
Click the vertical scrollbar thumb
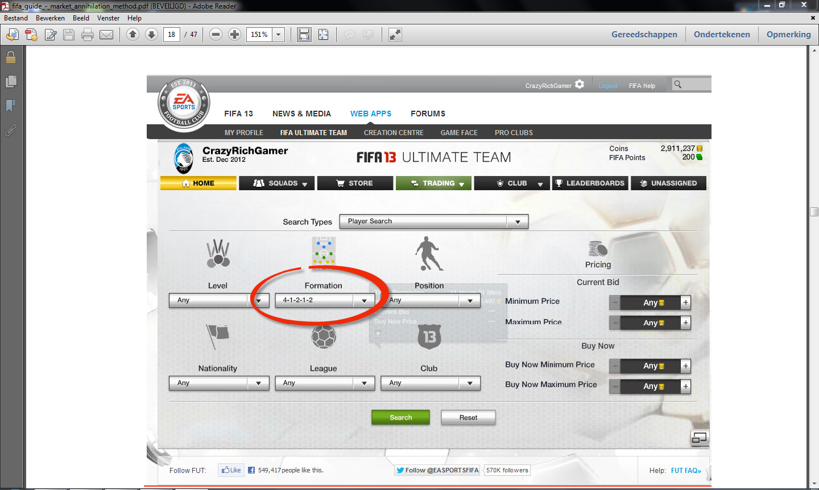(x=814, y=212)
